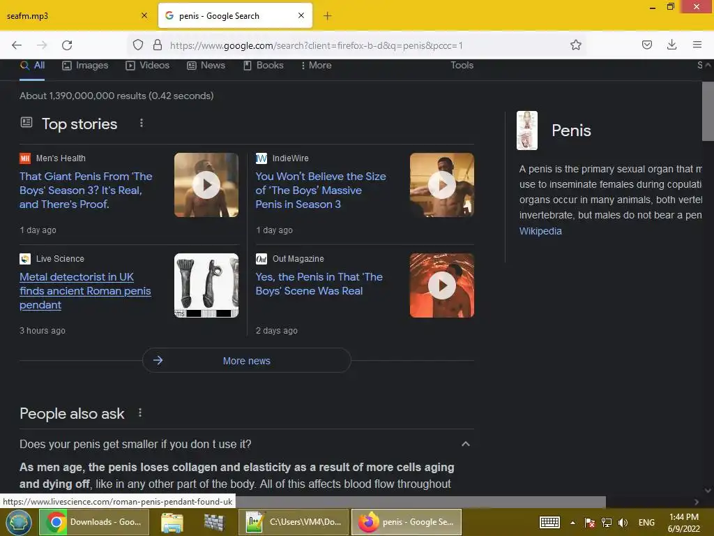This screenshot has width=714, height=536.
Task: Go back using the browser back arrow
Action: click(17, 45)
